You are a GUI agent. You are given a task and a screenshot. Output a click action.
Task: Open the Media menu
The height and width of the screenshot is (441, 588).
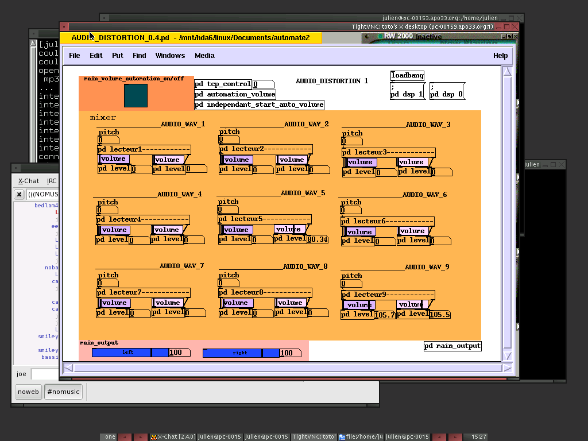(204, 56)
